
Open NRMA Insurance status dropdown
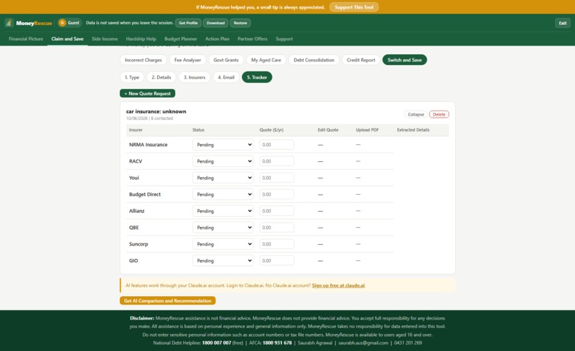(223, 145)
